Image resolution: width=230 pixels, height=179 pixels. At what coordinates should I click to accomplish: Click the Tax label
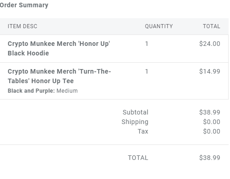(143, 131)
